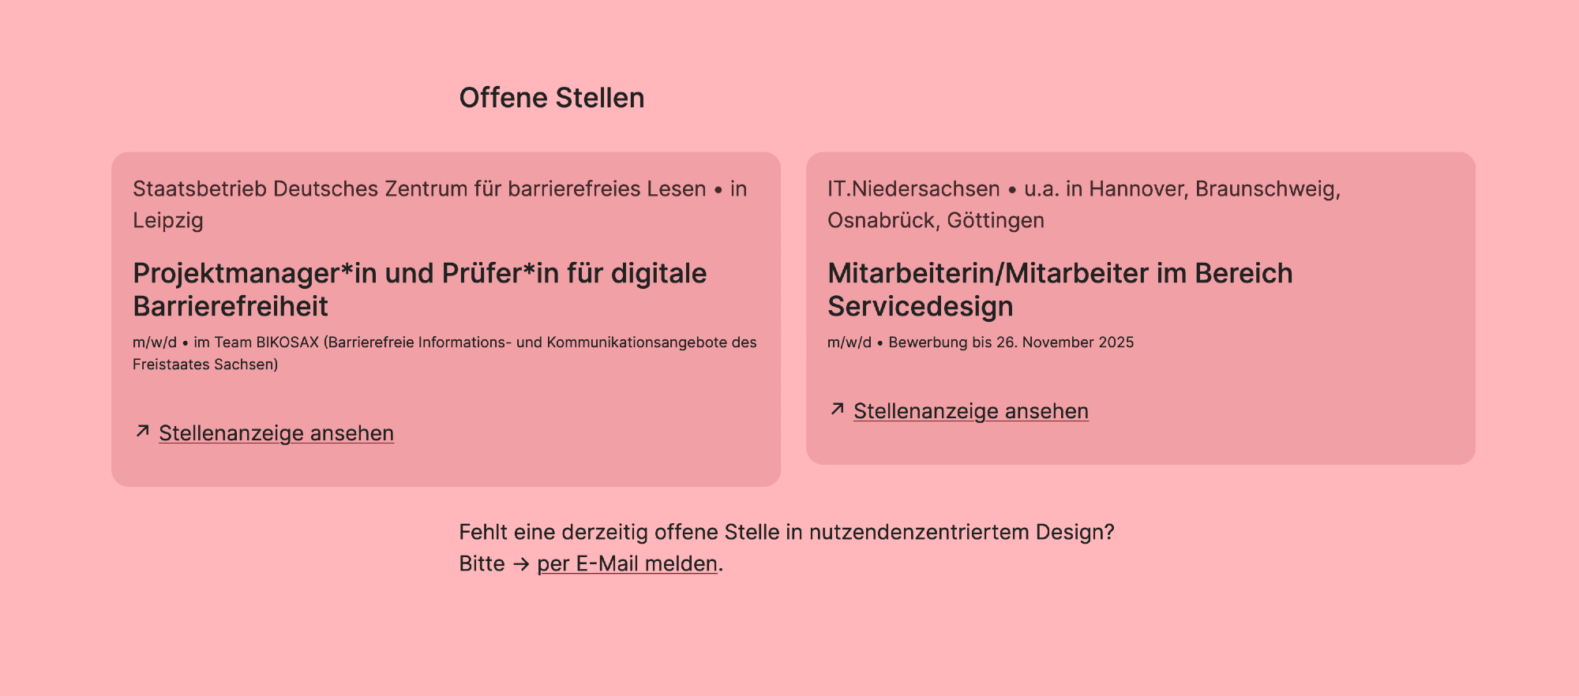
Task: Open the Leipzig job posting link
Action: click(x=276, y=433)
